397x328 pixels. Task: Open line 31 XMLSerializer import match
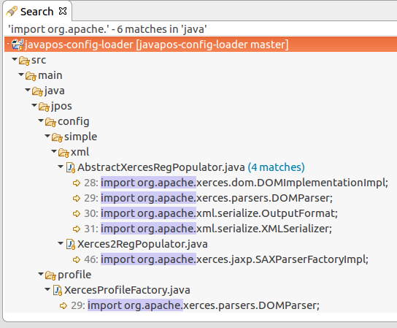pyautogui.click(x=216, y=229)
